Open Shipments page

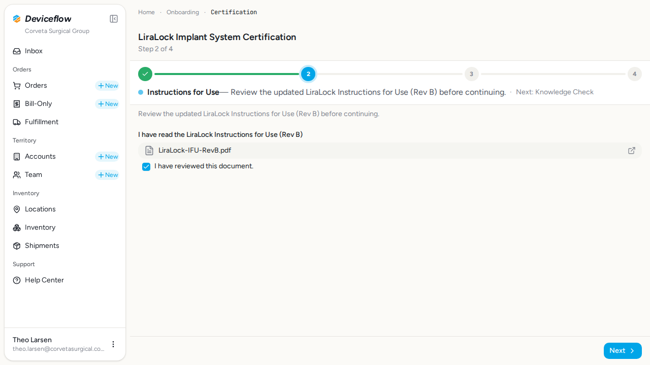[65, 246]
